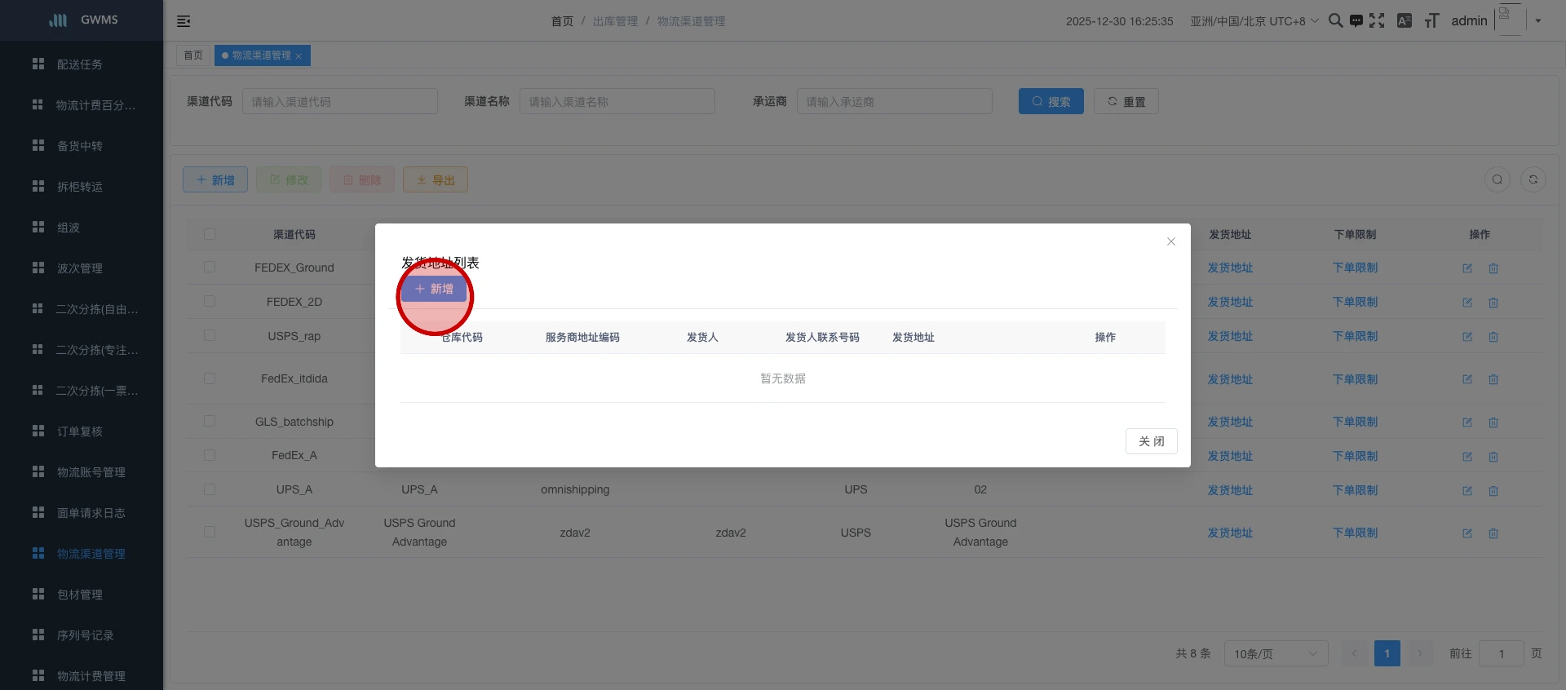Delete the USPS_rap row with trash icon
This screenshot has height=690, width=1566.
coord(1493,337)
